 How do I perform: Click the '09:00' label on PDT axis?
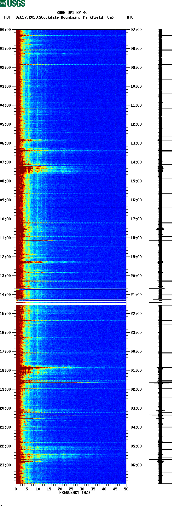click(x=6, y=200)
